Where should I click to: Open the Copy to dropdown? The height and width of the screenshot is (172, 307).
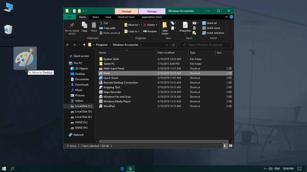pyautogui.click(x=132, y=31)
